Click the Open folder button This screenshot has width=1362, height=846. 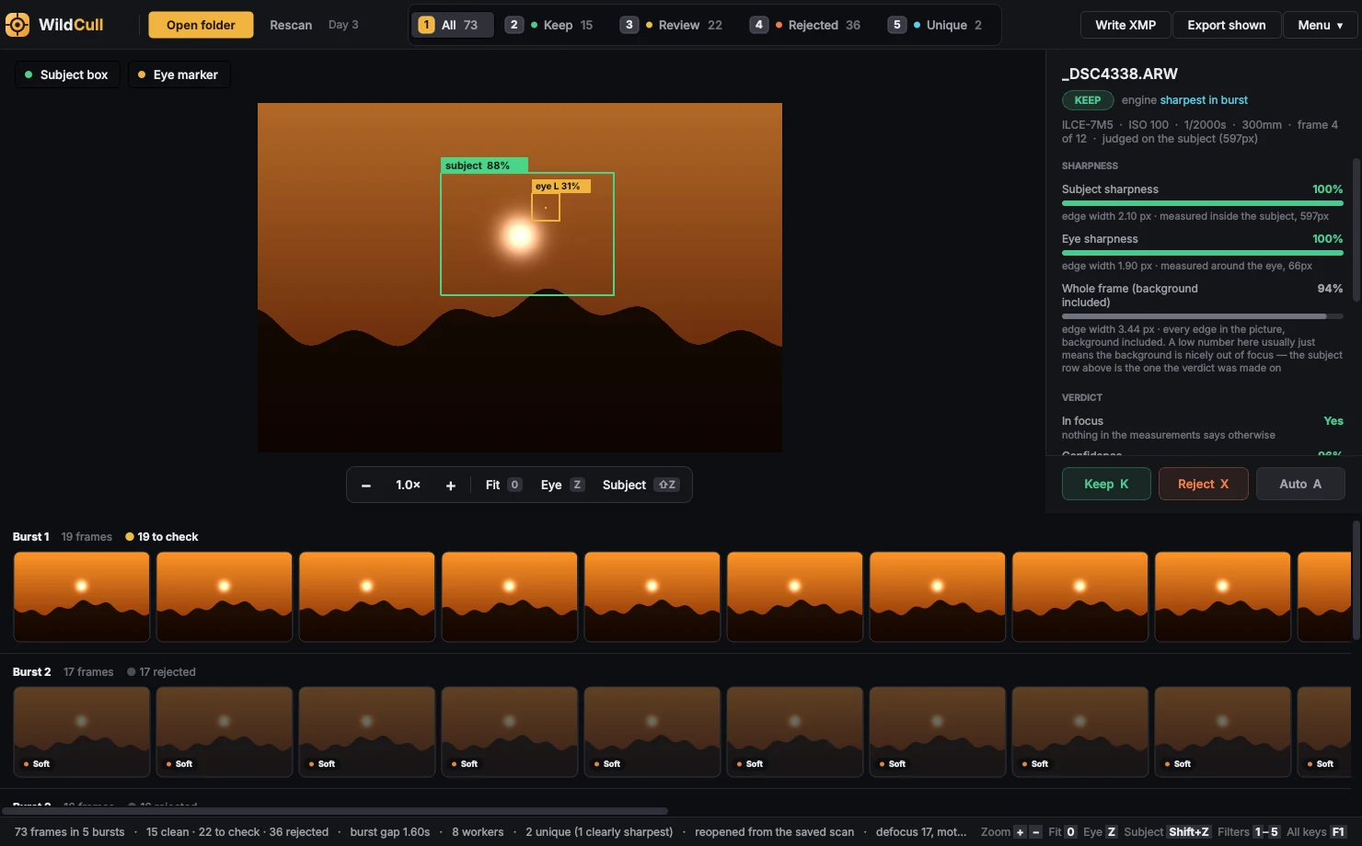coord(201,25)
